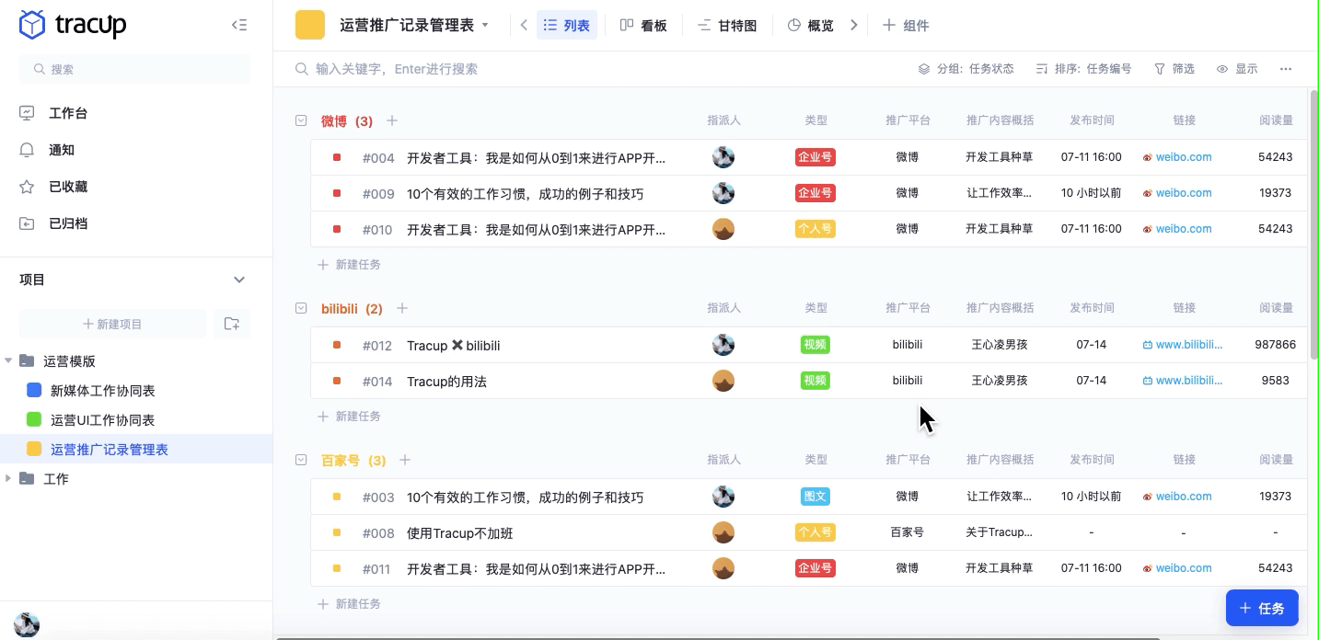Switch to the 甘特图 Gantt view
The height and width of the screenshot is (640, 1319).
[x=727, y=25]
